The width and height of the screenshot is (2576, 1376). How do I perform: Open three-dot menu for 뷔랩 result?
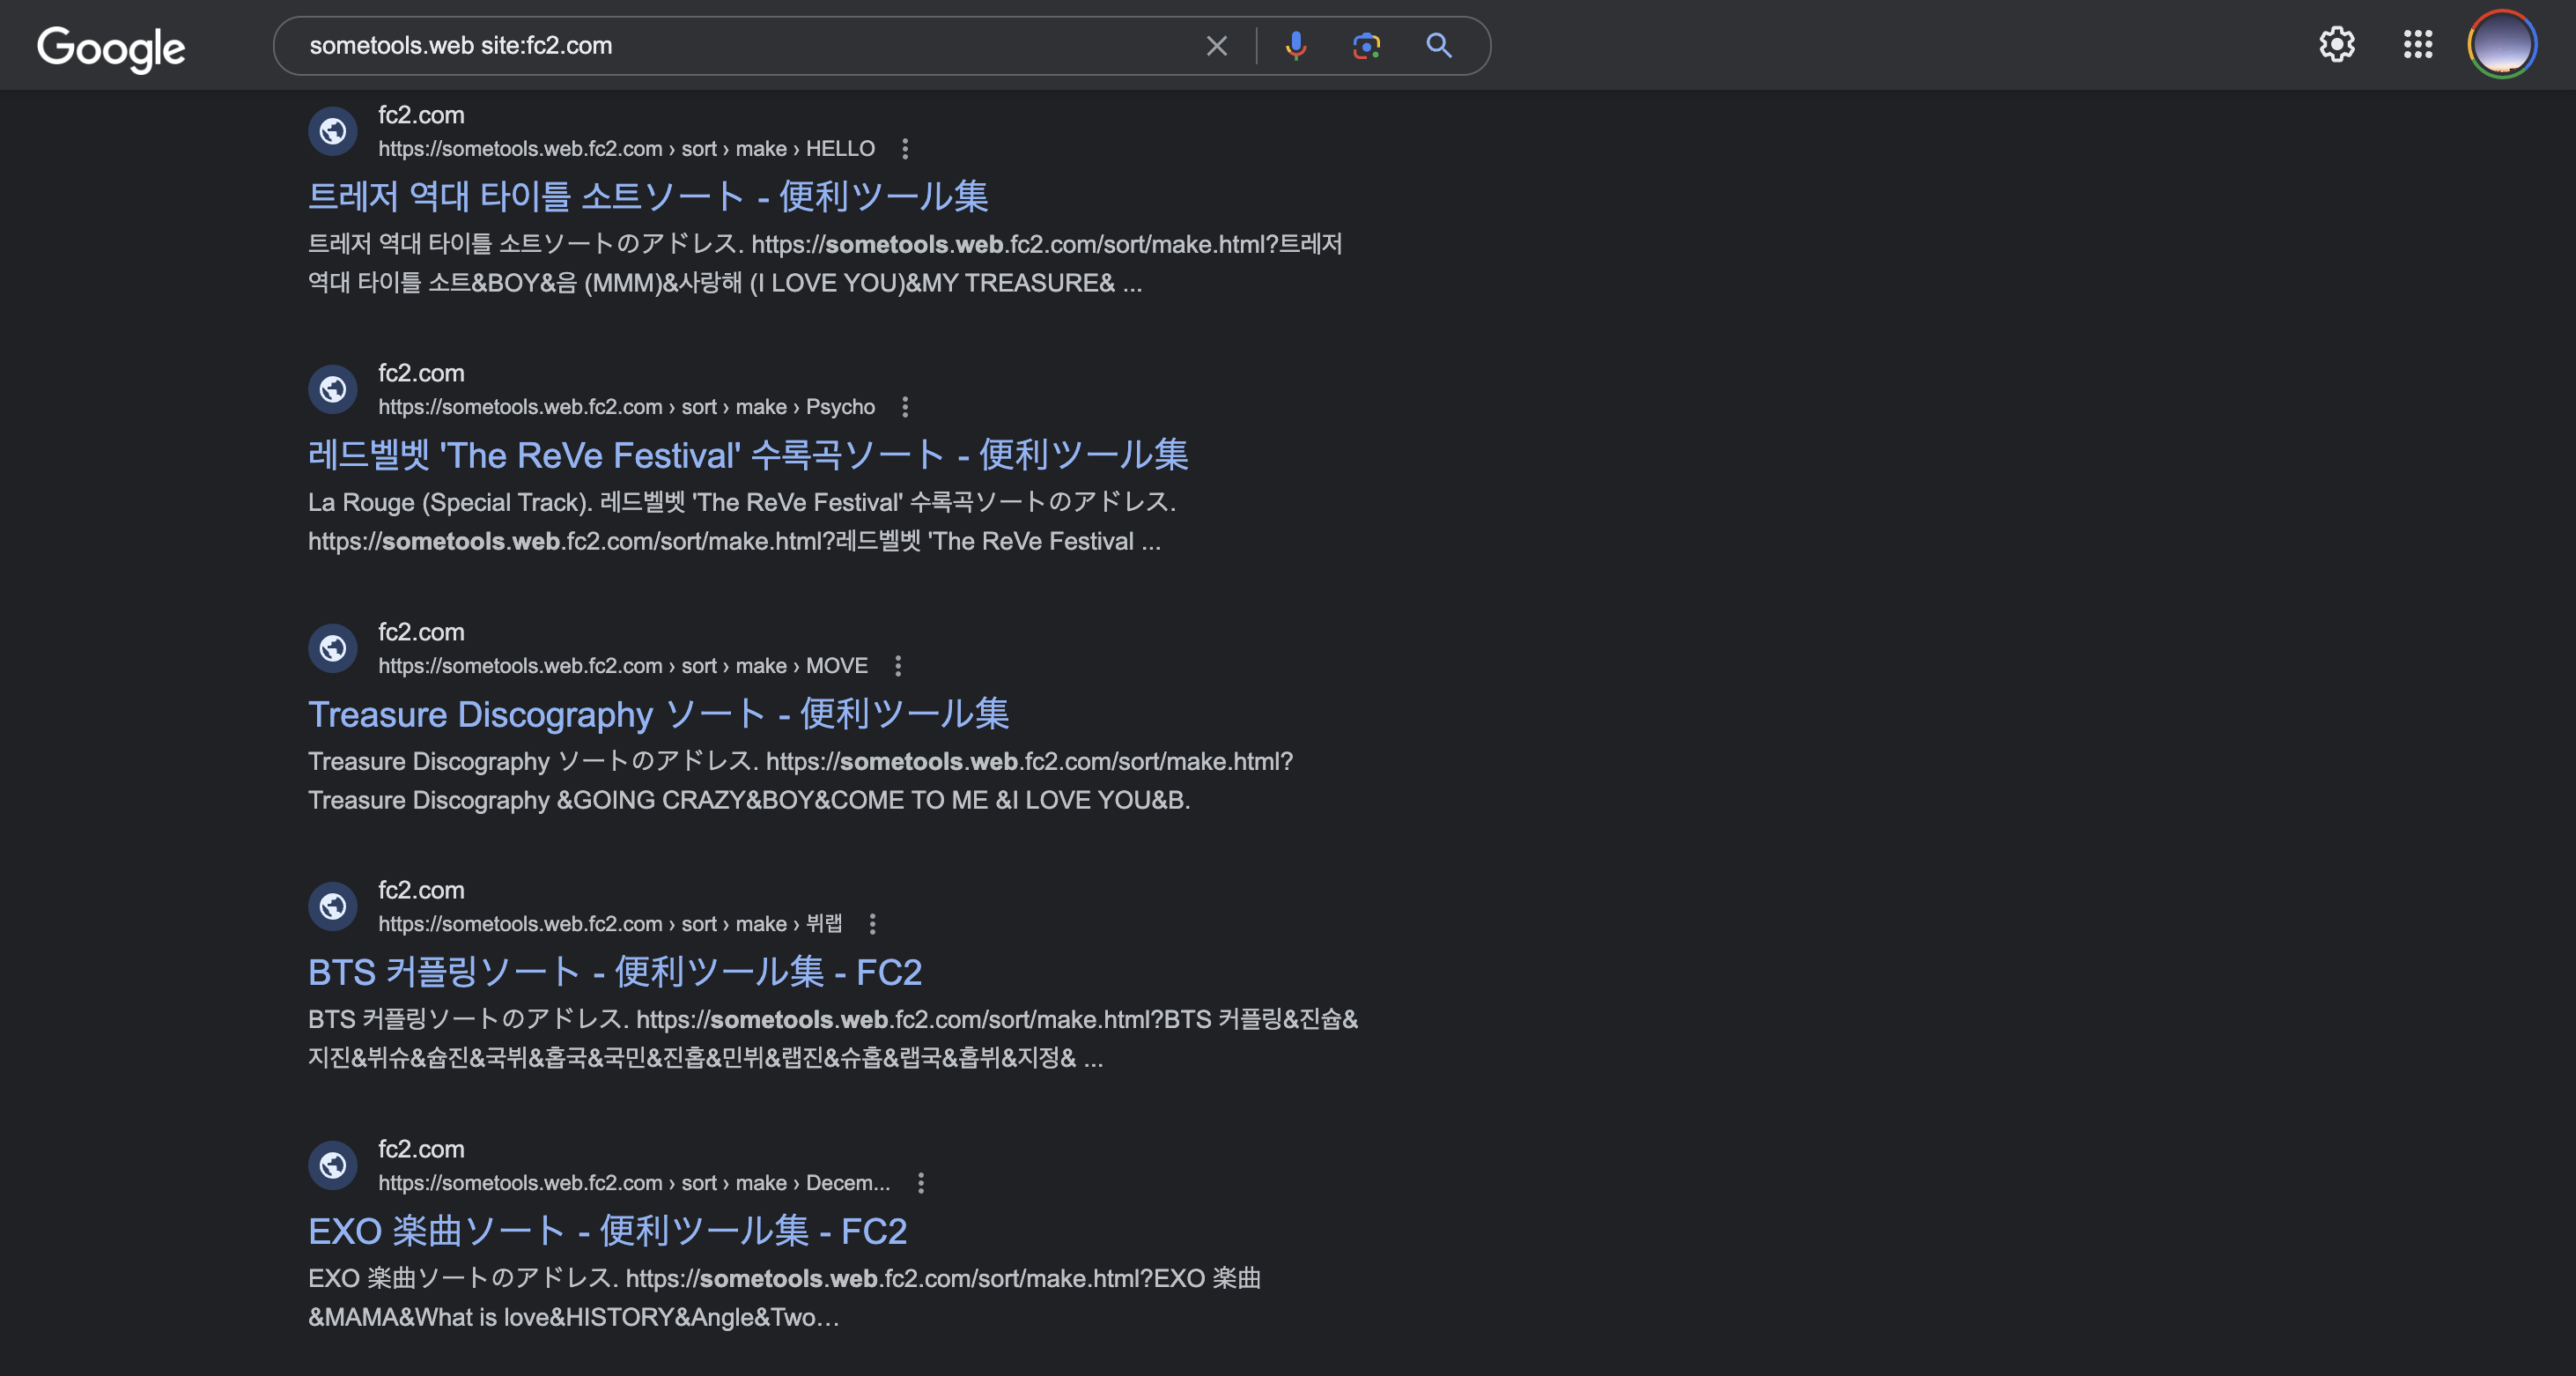(872, 924)
